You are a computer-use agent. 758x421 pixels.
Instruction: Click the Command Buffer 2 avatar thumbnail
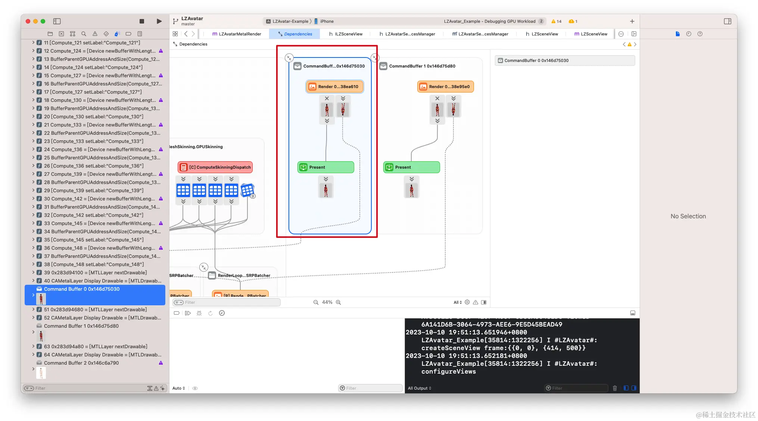pyautogui.click(x=41, y=373)
